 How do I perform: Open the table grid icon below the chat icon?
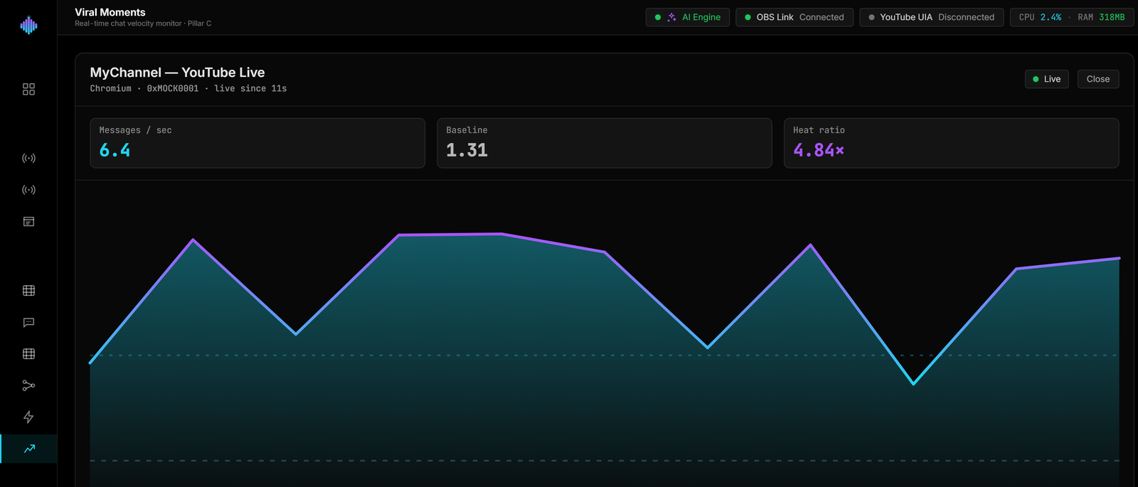(x=28, y=353)
